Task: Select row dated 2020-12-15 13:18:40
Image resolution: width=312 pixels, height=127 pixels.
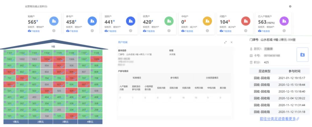Action: [280, 91]
